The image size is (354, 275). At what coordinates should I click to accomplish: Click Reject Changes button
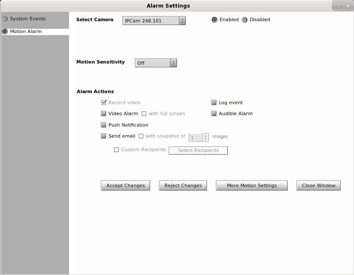pos(183,185)
